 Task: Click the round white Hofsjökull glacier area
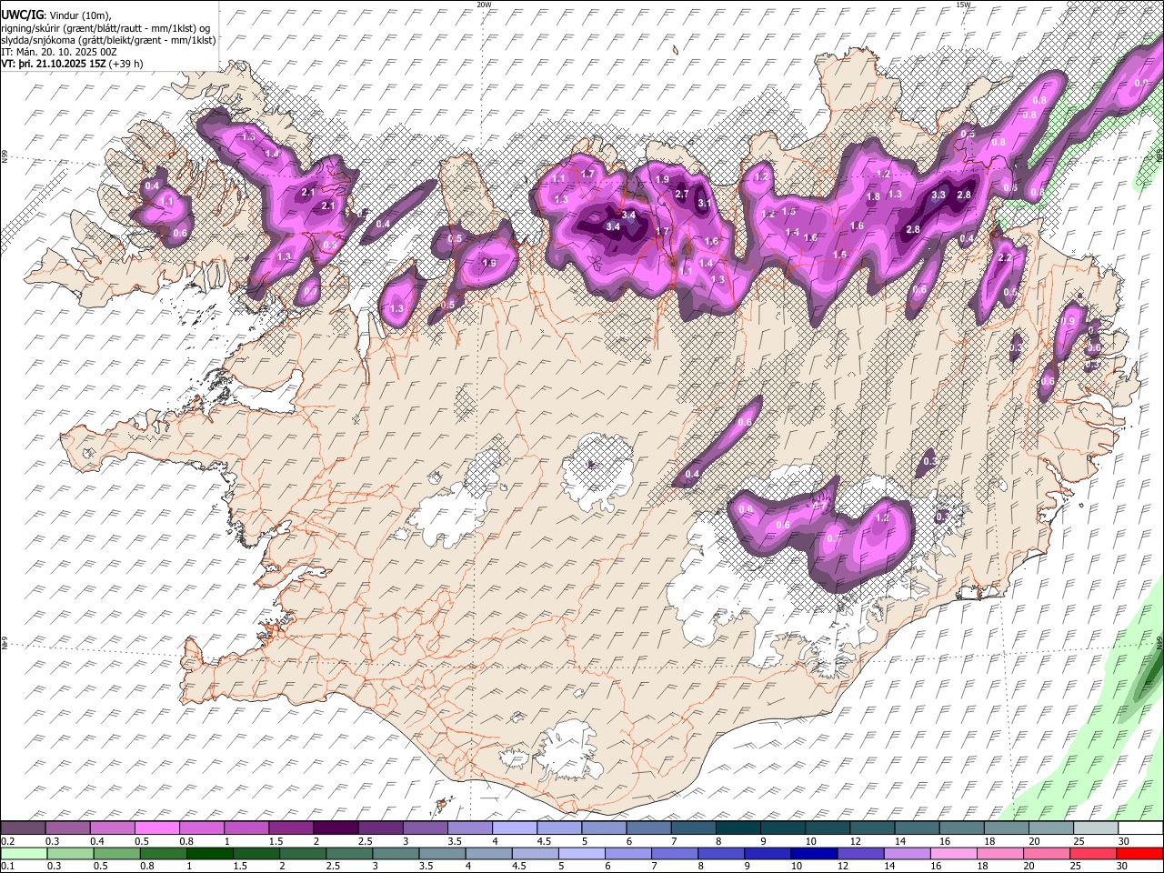597,473
